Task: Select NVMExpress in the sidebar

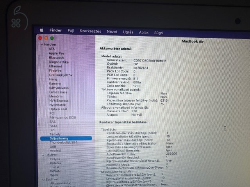Action: click(59, 101)
